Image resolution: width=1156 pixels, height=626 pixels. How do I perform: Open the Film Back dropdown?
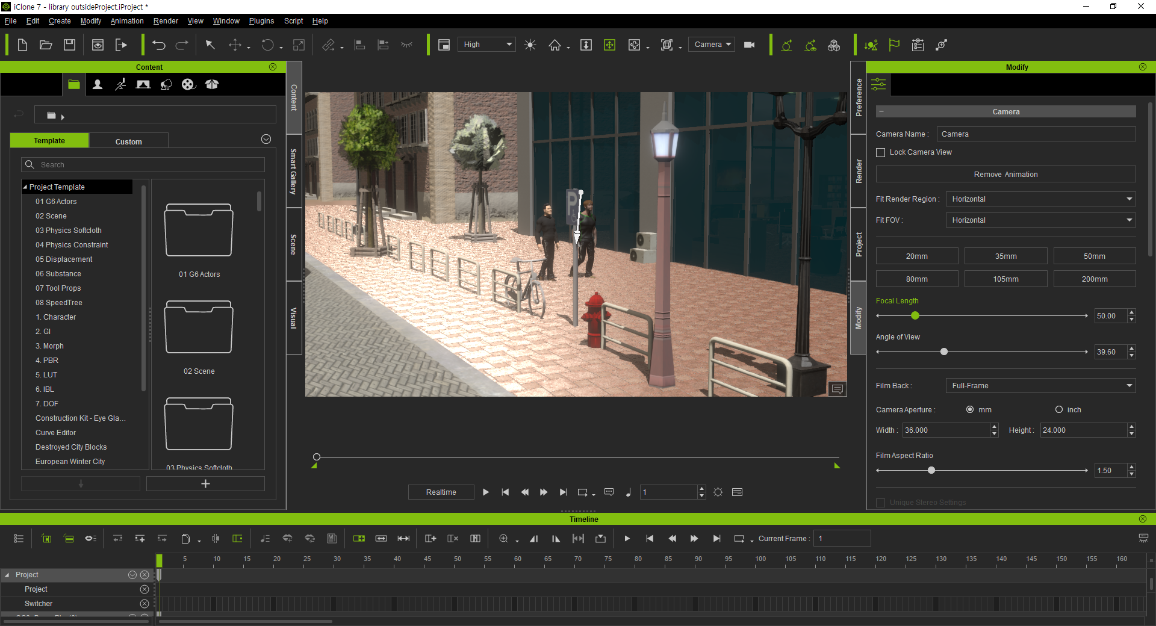tap(1040, 386)
